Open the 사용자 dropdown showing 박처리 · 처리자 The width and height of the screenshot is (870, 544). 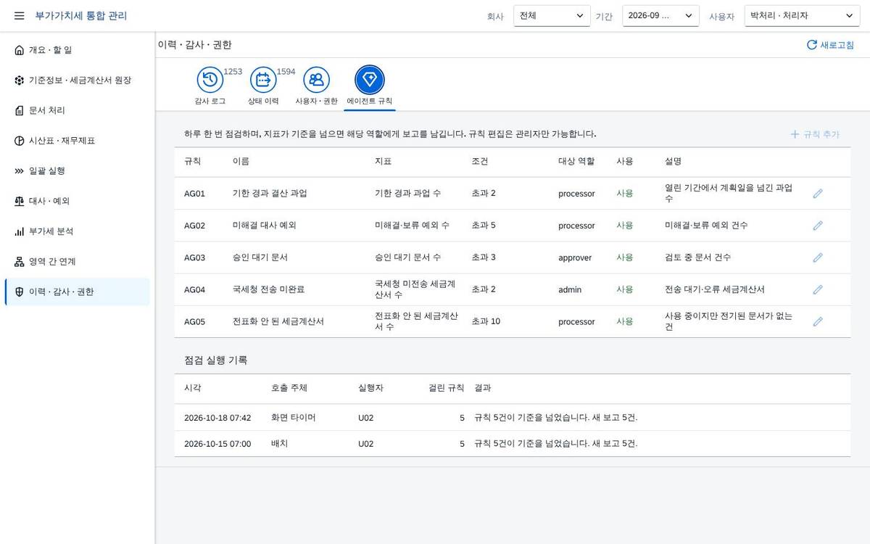tap(802, 15)
